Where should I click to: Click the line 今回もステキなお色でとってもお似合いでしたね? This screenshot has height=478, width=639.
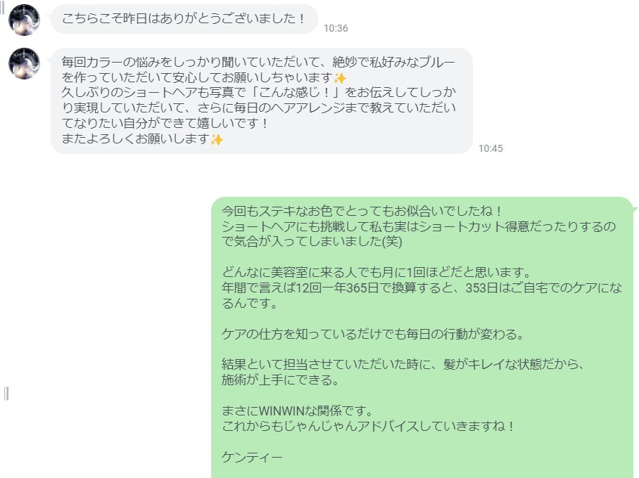coord(361,211)
